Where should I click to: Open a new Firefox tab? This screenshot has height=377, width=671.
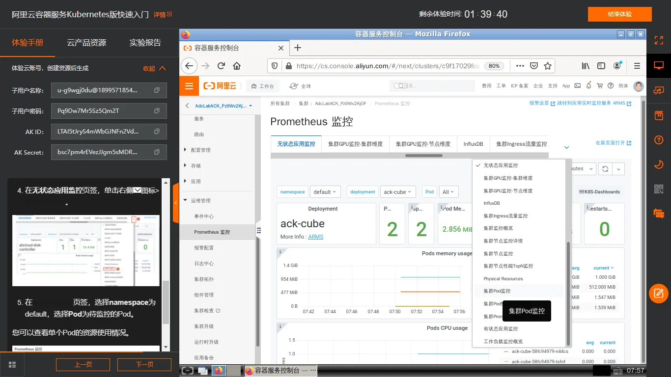click(297, 48)
